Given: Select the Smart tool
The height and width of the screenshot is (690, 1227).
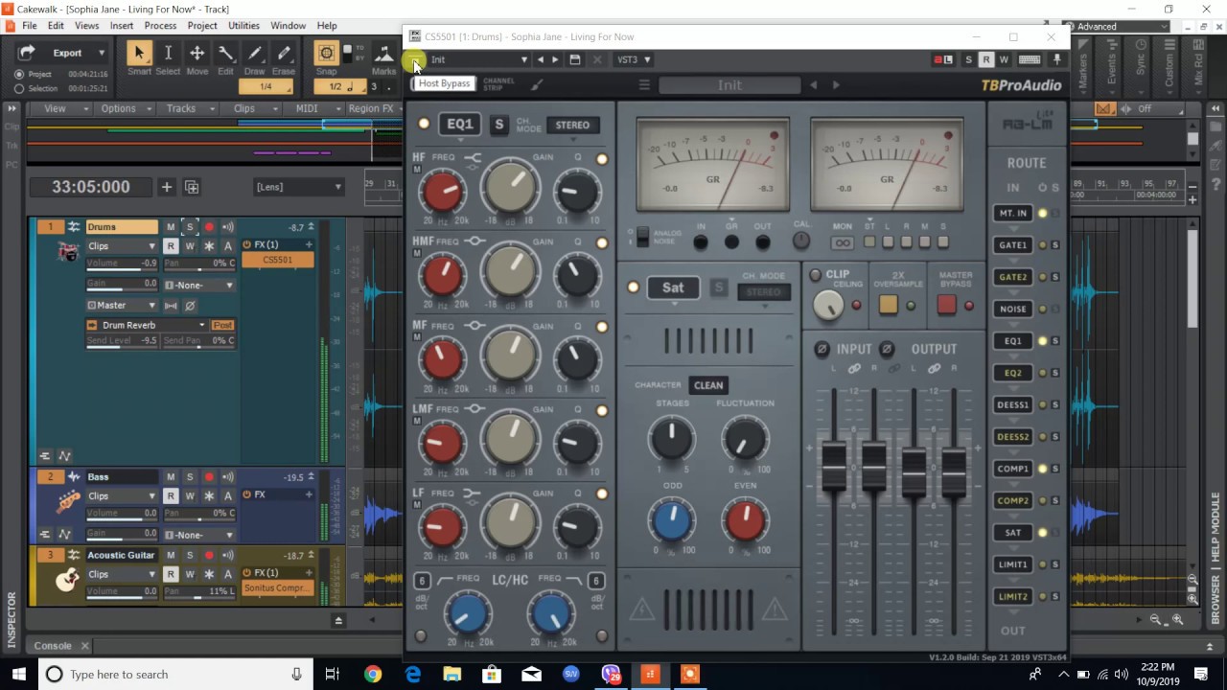Looking at the screenshot, I should coord(139,54).
